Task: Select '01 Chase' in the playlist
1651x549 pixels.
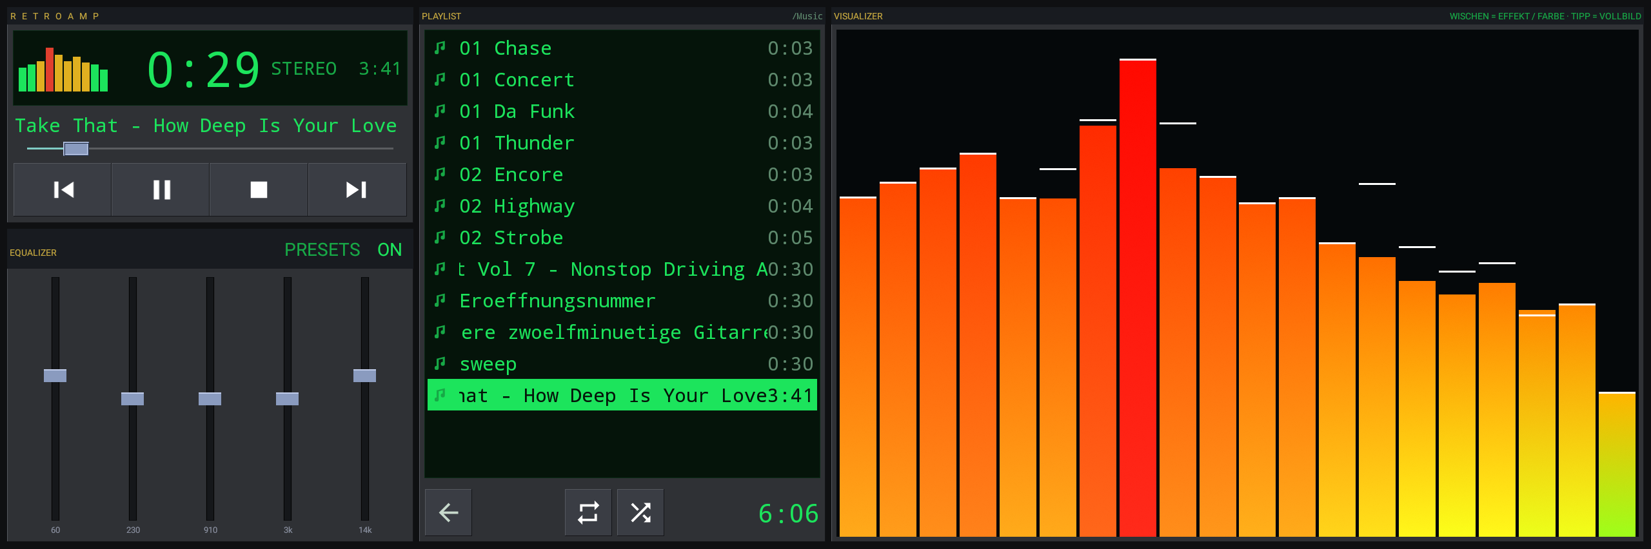Action: coord(622,48)
